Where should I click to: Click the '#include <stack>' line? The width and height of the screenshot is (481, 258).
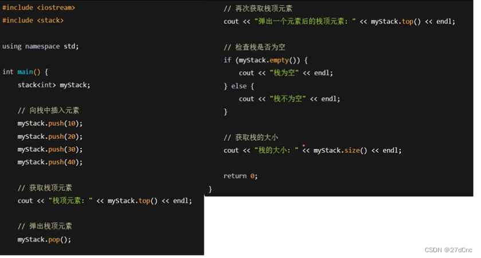tap(33, 21)
